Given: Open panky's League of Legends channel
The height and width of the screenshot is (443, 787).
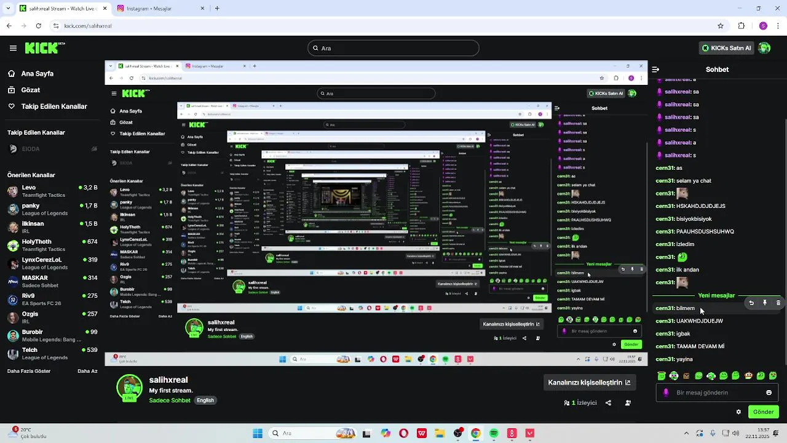Looking at the screenshot, I should (52, 209).
